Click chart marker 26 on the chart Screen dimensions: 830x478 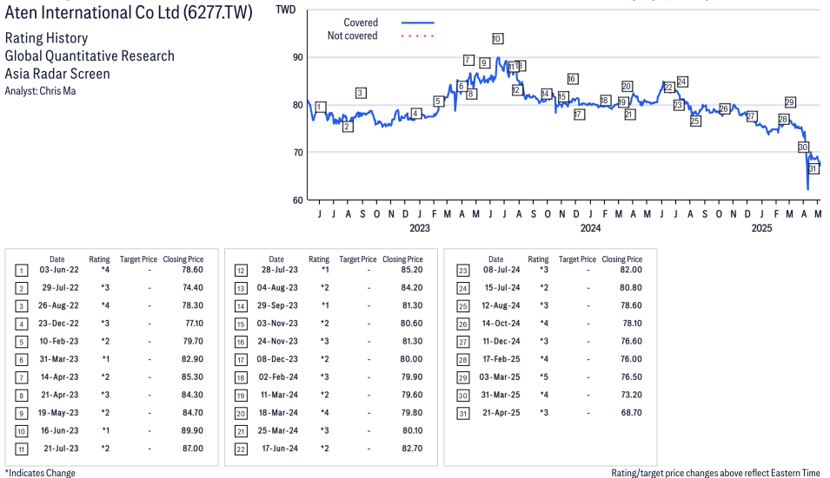(x=725, y=108)
